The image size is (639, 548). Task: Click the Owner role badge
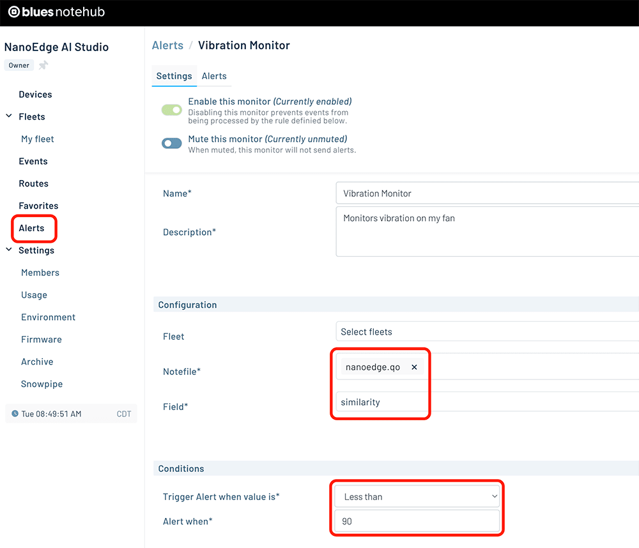(19, 65)
